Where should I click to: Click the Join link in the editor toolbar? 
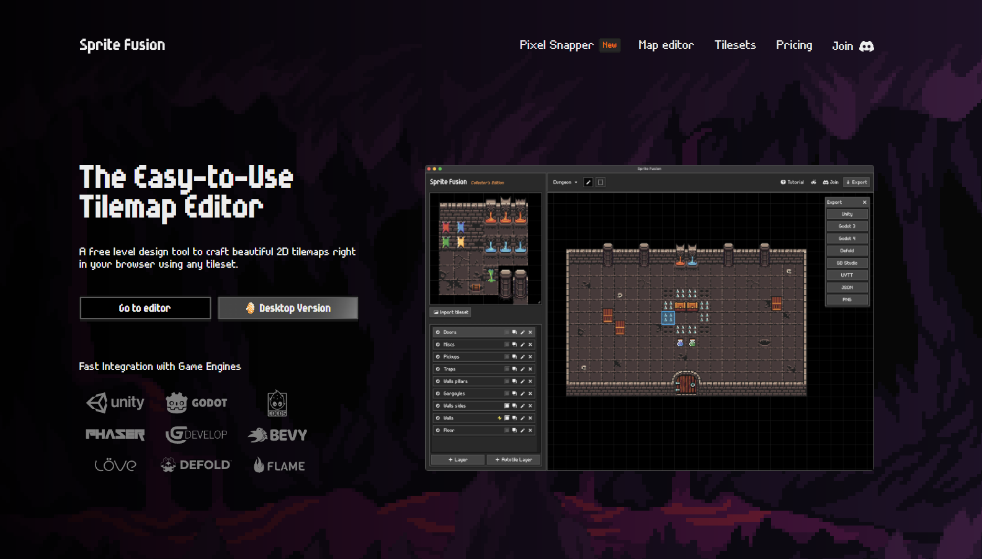point(831,182)
